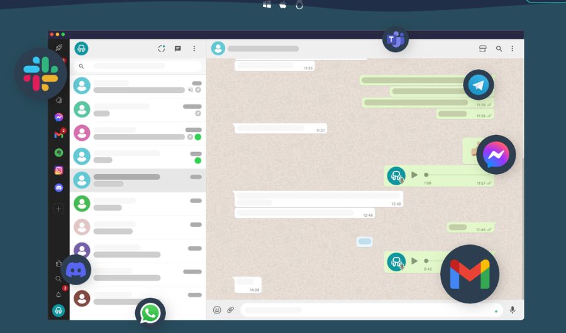Open the Instagram service in the sidebar
The width and height of the screenshot is (566, 333).
pos(58,170)
